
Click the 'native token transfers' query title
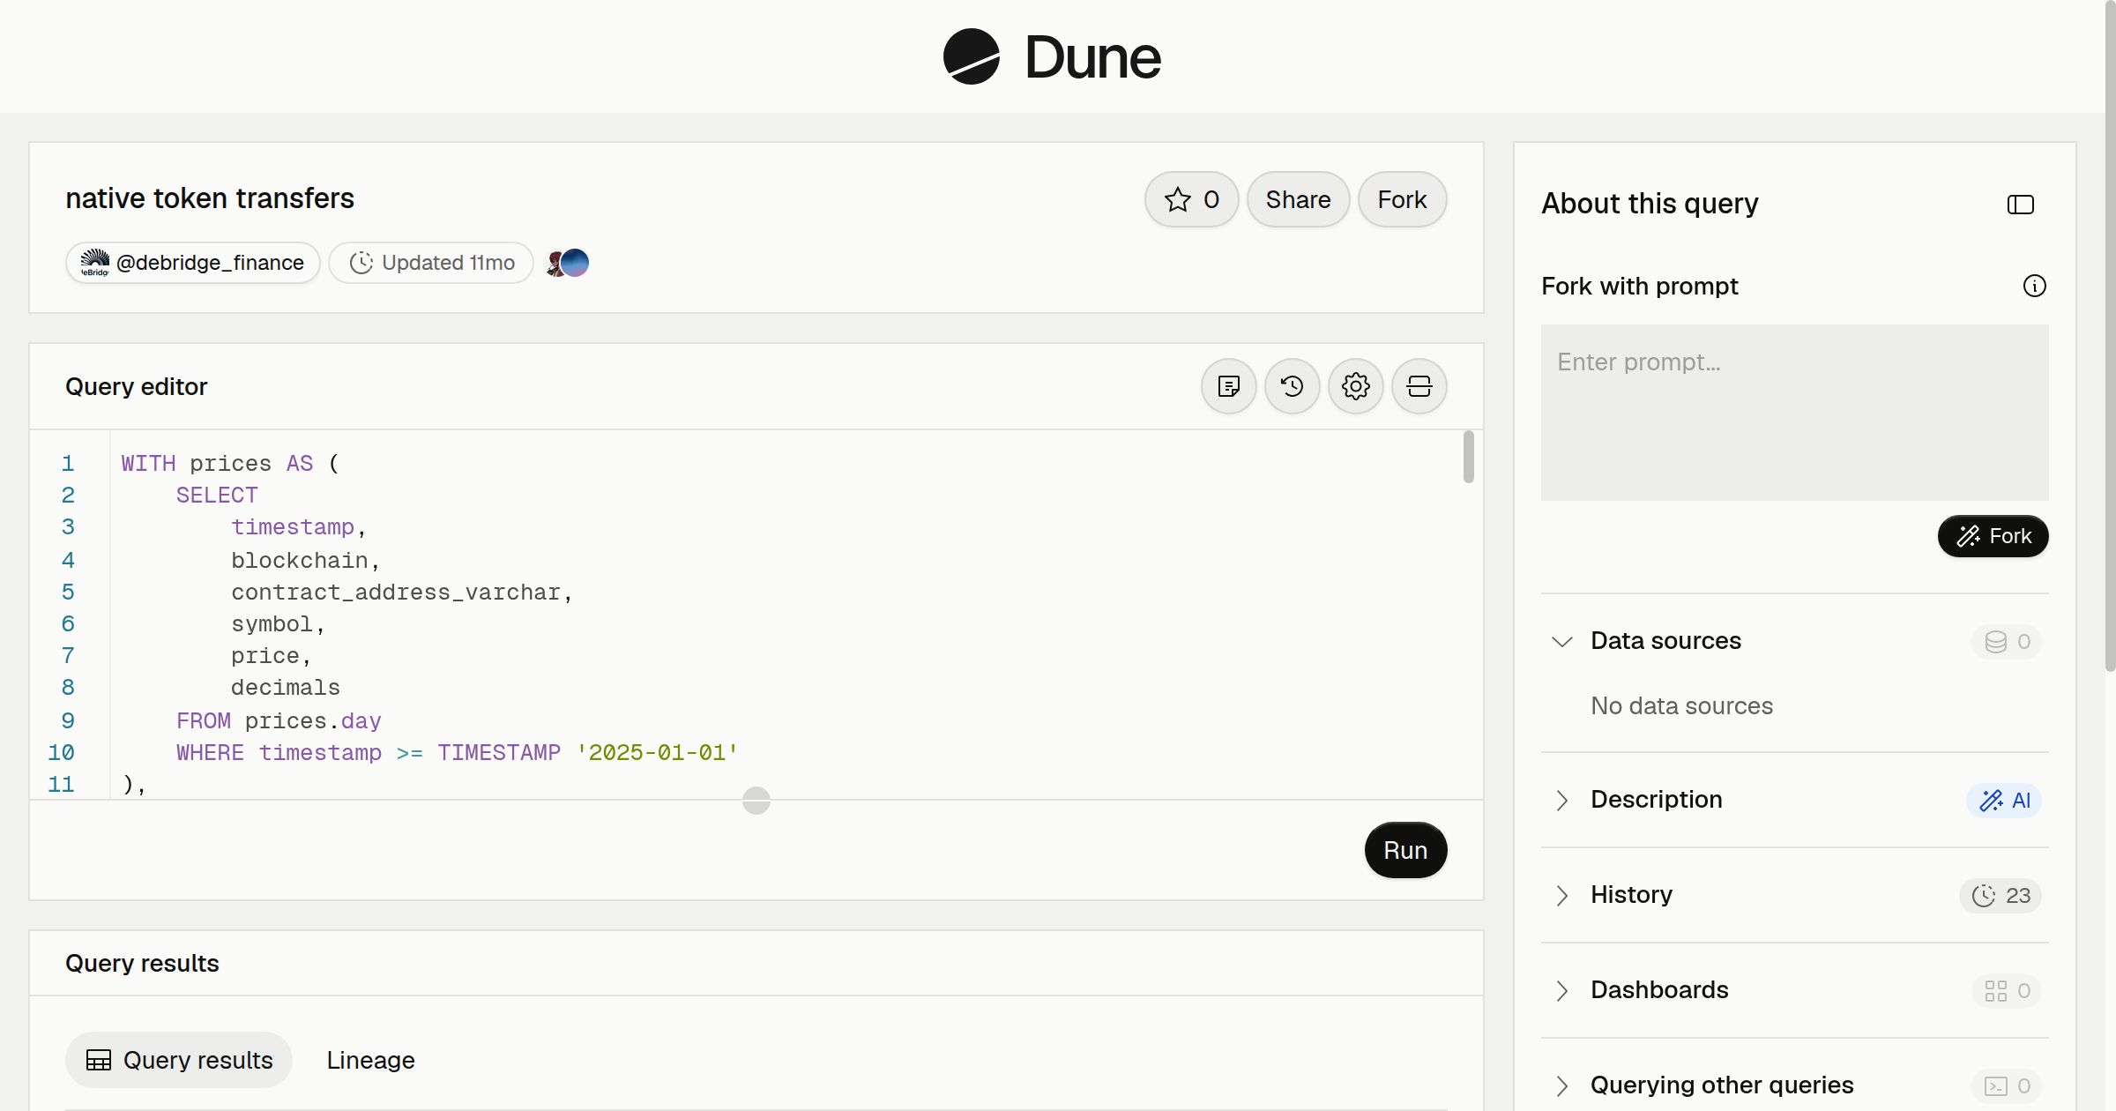click(210, 198)
